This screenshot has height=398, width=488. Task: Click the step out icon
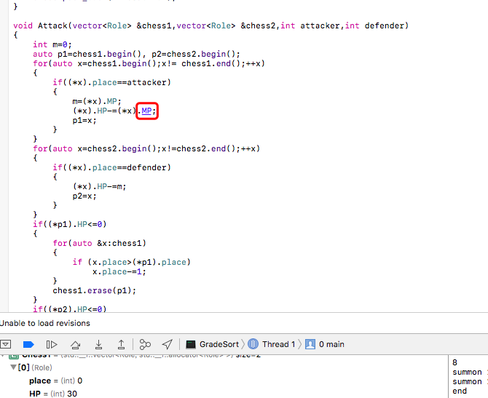coord(121,344)
